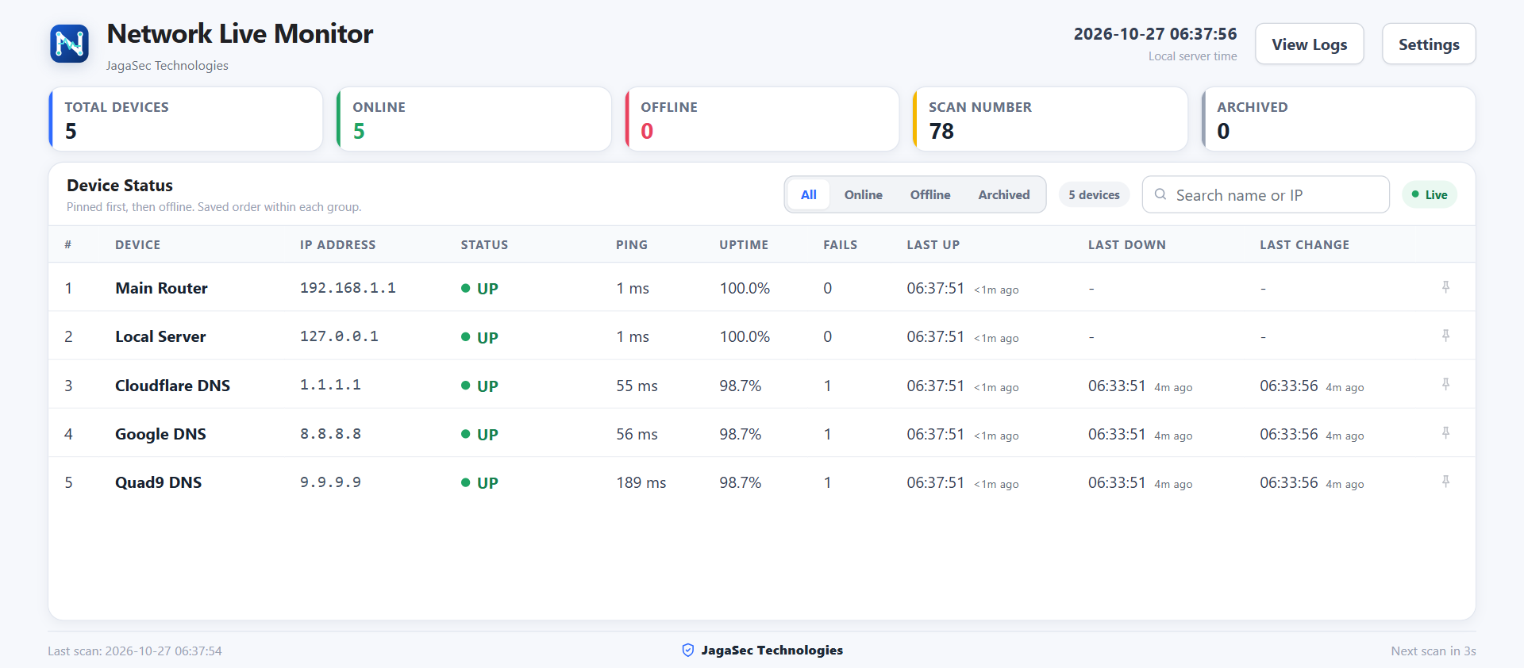Focus the Search name or IP field
Image resolution: width=1524 pixels, height=668 pixels.
tap(1266, 194)
